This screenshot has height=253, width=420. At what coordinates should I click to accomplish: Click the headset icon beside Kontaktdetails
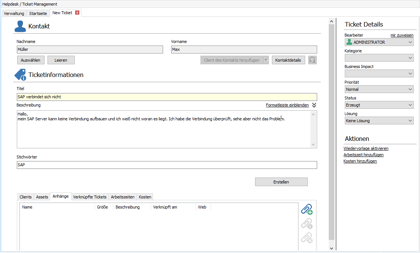[312, 60]
